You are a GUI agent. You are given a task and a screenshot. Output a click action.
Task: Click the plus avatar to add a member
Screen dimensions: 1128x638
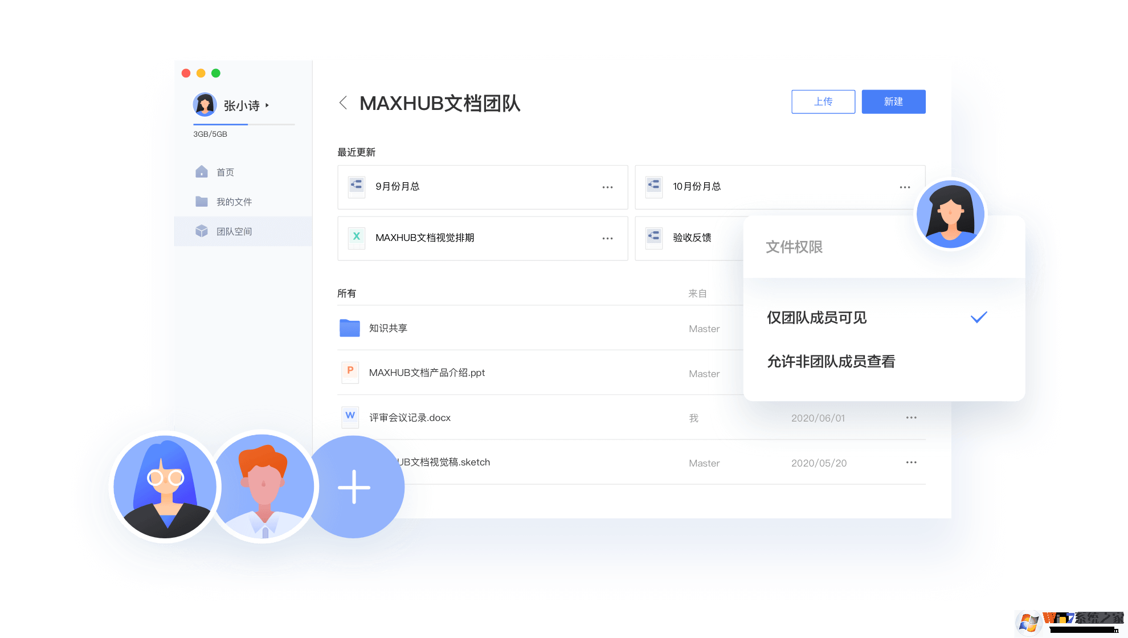coord(355,487)
